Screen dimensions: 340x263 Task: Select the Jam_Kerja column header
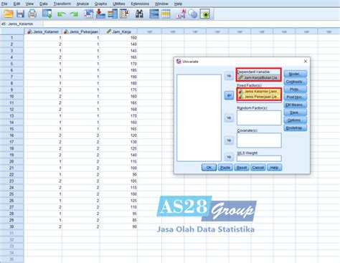(x=118, y=32)
